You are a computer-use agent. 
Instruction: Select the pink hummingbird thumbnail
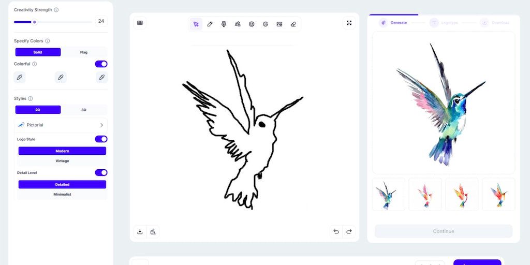point(425,195)
